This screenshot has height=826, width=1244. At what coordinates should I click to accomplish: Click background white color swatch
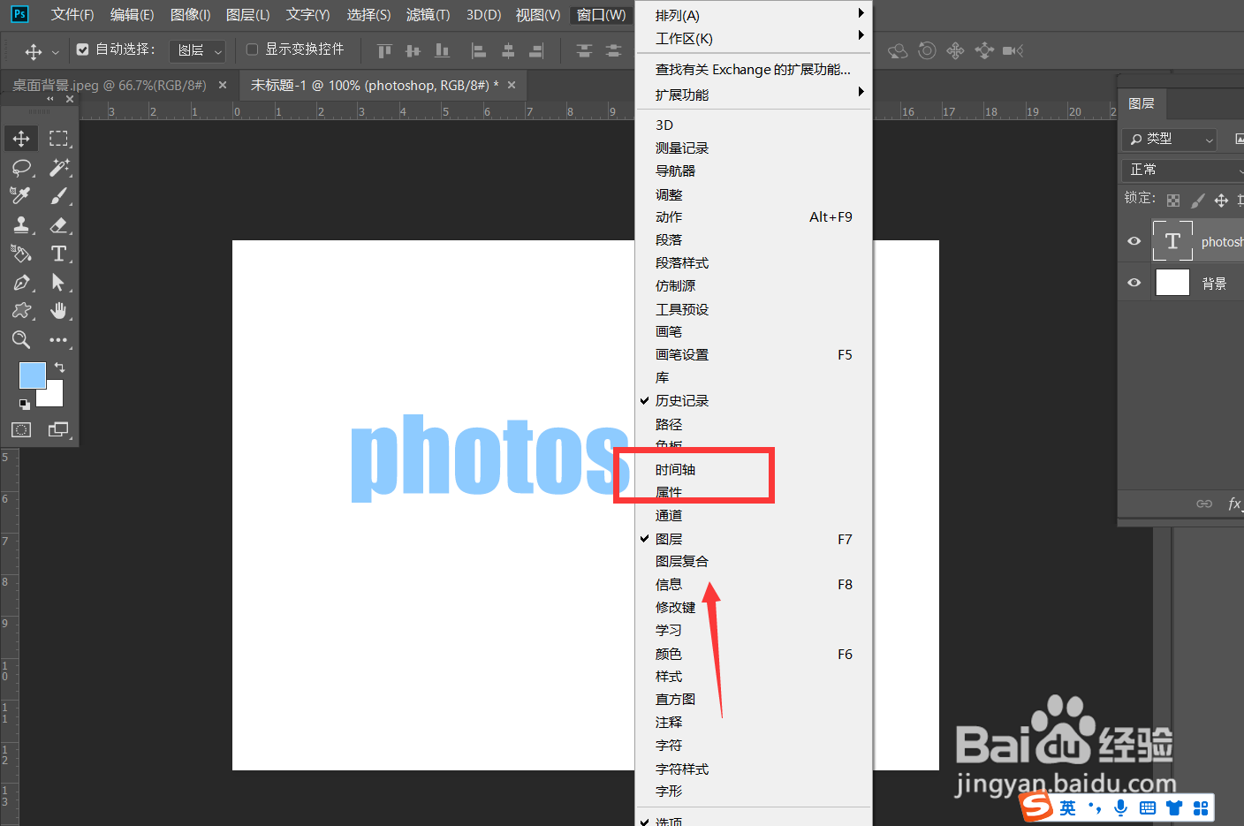click(x=54, y=397)
